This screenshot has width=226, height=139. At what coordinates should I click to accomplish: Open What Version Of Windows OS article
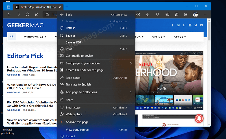[x=32, y=86]
